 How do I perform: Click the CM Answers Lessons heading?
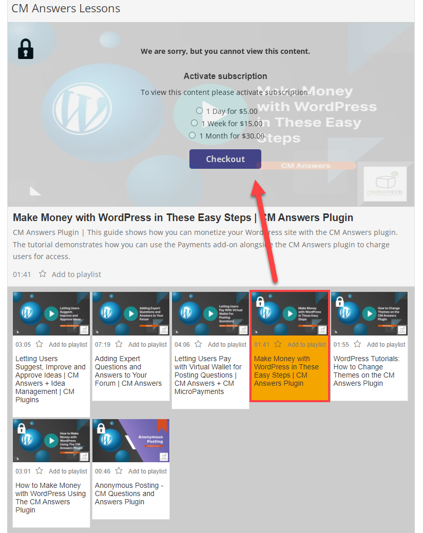[x=66, y=8]
